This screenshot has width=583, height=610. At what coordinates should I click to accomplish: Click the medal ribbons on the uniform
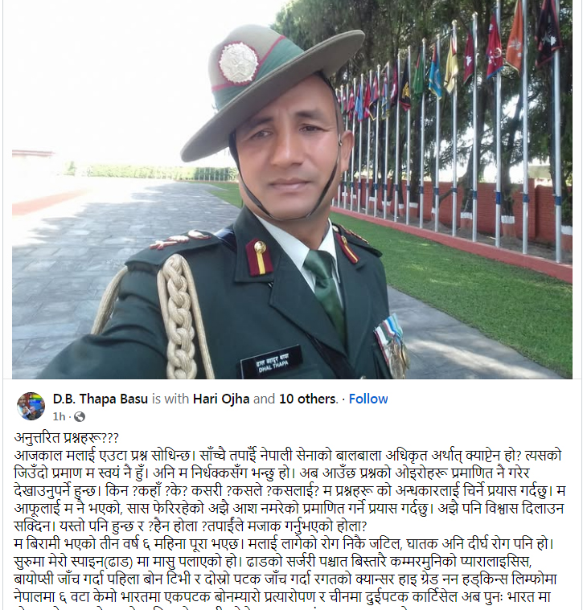[392, 346]
